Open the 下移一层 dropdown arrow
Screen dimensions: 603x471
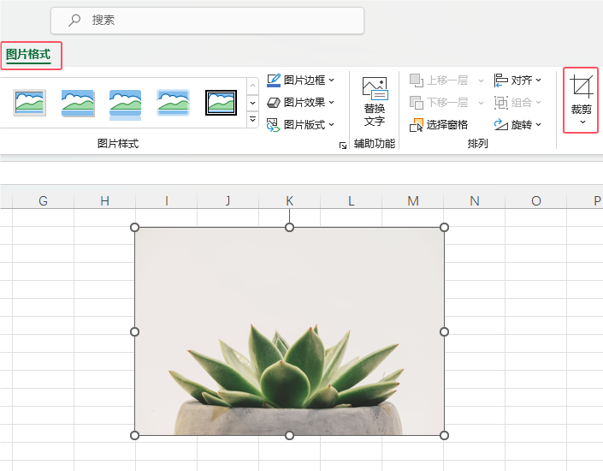481,103
